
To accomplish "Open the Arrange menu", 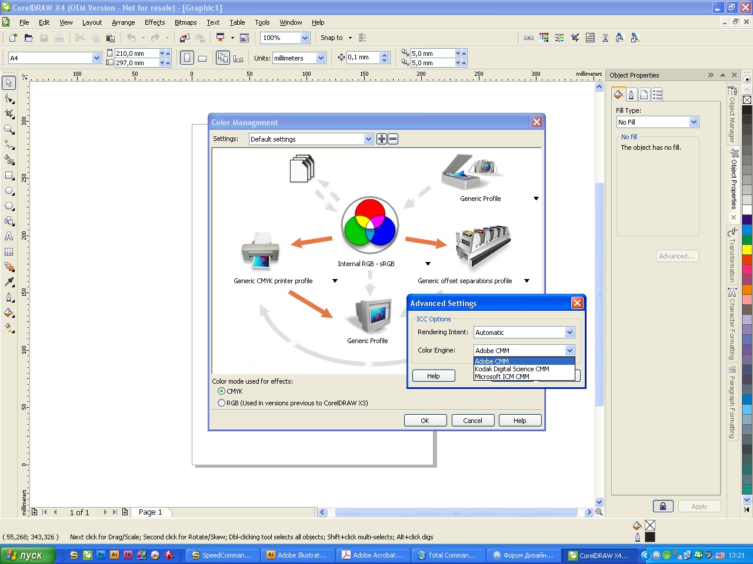I will (x=124, y=22).
